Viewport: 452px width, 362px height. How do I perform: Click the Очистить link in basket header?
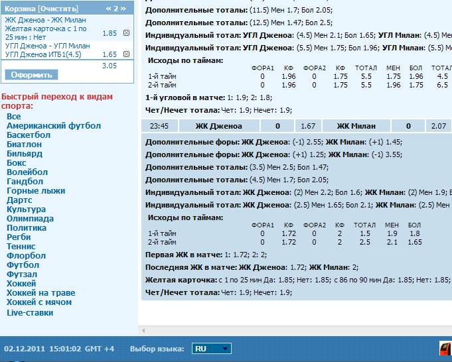[58, 9]
